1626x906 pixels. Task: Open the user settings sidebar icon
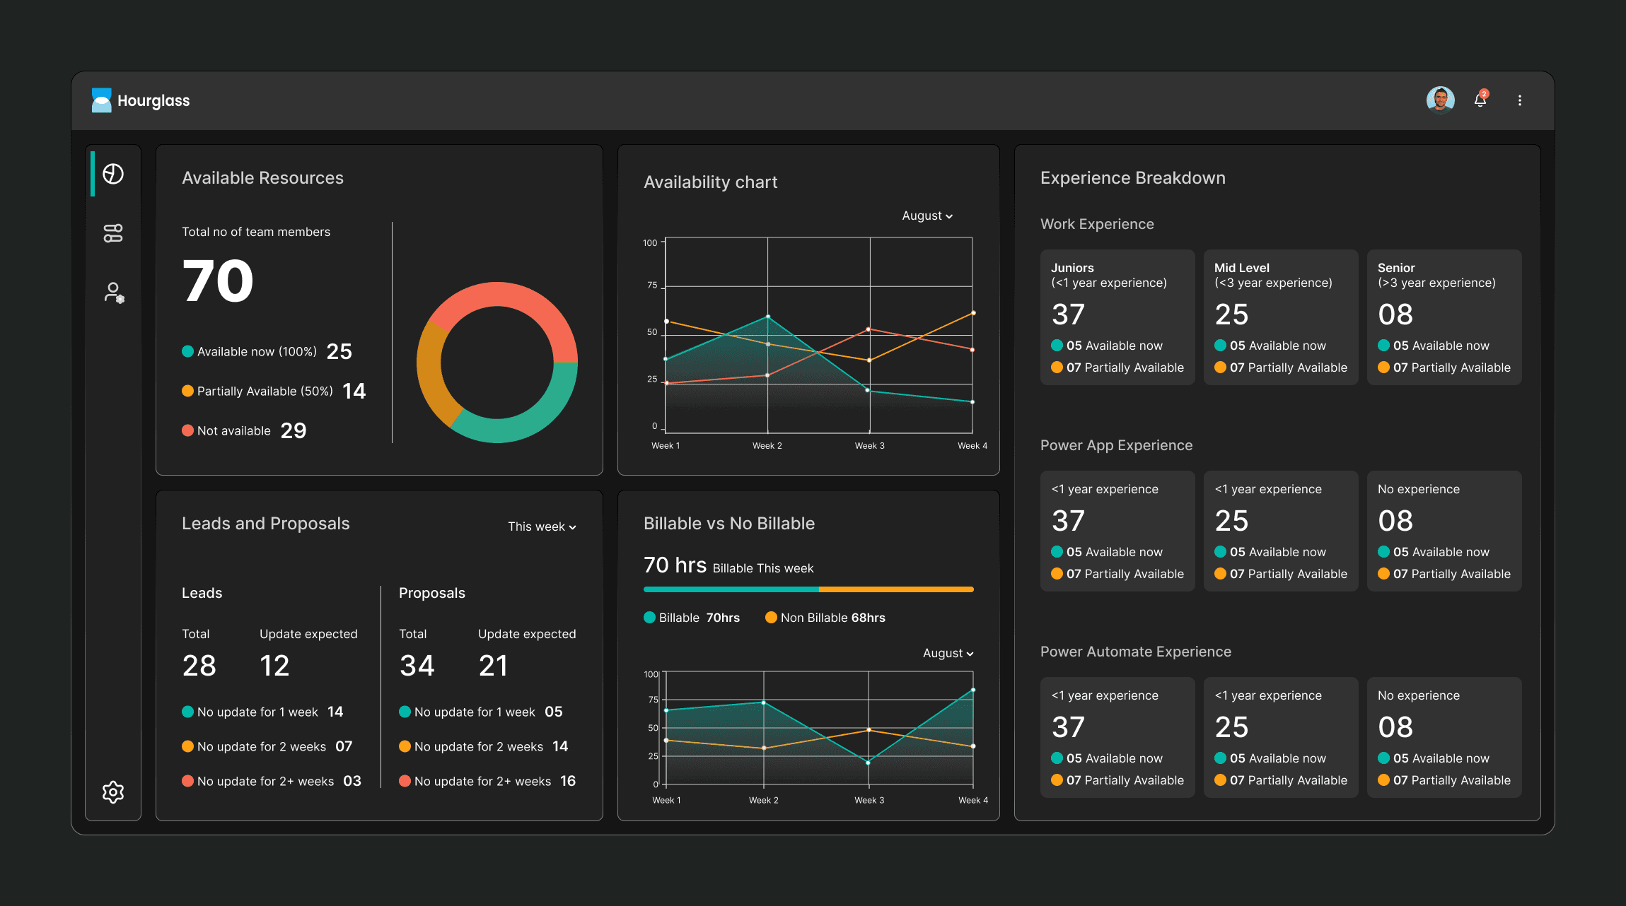tap(113, 292)
